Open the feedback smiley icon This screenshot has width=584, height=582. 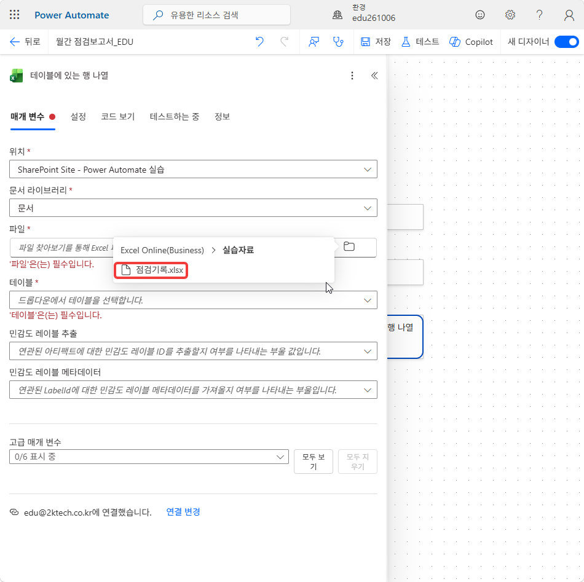479,15
